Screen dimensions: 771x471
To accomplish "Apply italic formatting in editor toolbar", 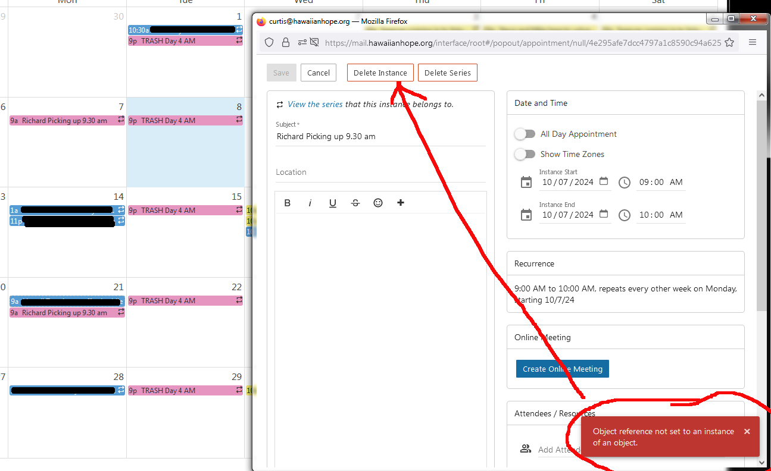I will [310, 203].
